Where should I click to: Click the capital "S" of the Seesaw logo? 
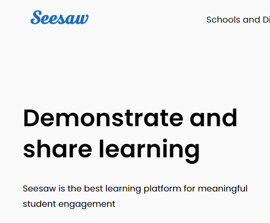(37, 17)
